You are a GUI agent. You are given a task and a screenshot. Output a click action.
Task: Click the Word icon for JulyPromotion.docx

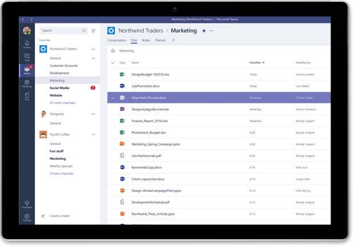tap(122, 86)
